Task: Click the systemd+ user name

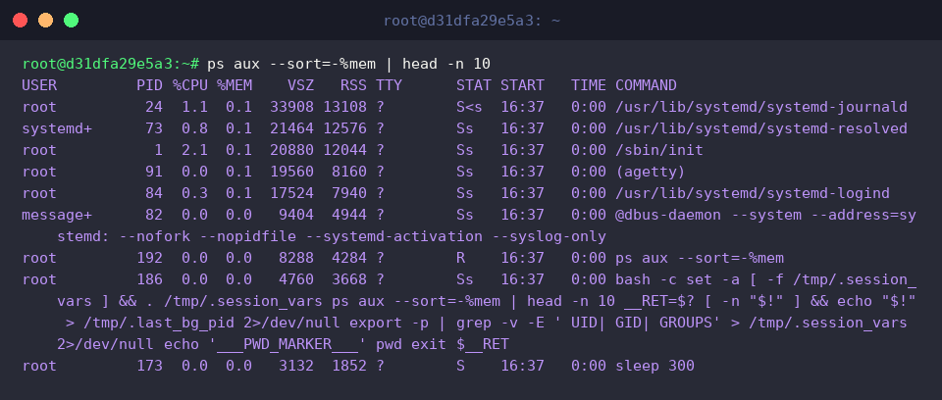Action: (x=57, y=128)
